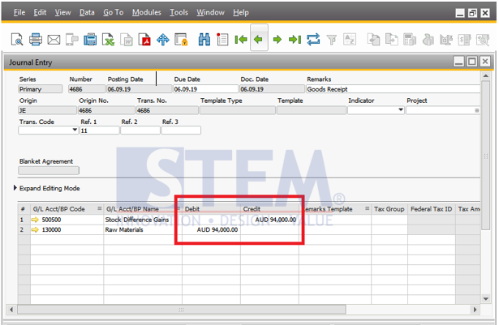The width and height of the screenshot is (499, 325).
Task: Click the Gross Profit calculator icon
Action: coord(410,40)
